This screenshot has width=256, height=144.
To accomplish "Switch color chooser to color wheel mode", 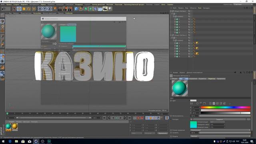I will point(197,104).
